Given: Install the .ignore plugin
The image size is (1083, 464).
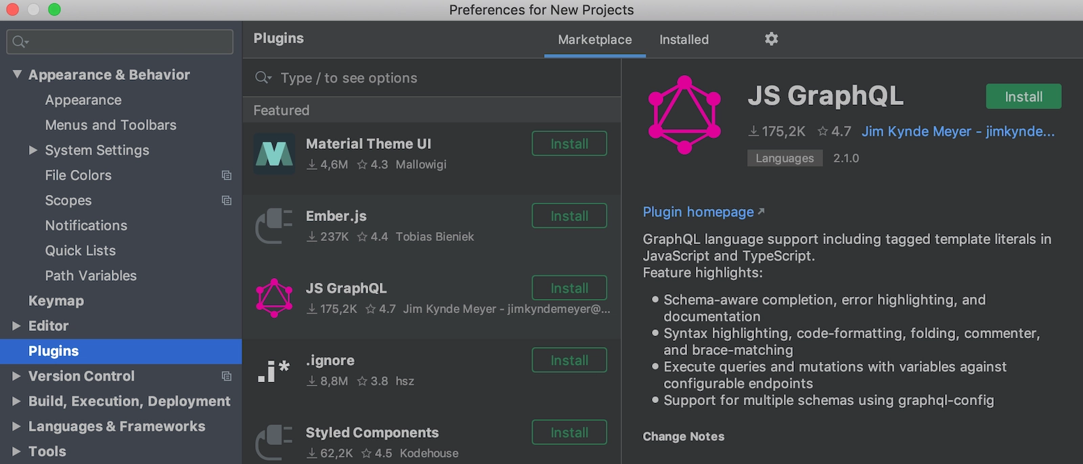Looking at the screenshot, I should click(569, 361).
